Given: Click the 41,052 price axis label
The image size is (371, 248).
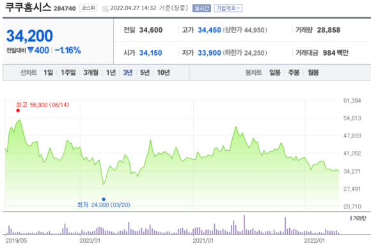Looking at the screenshot, I should point(352,153).
